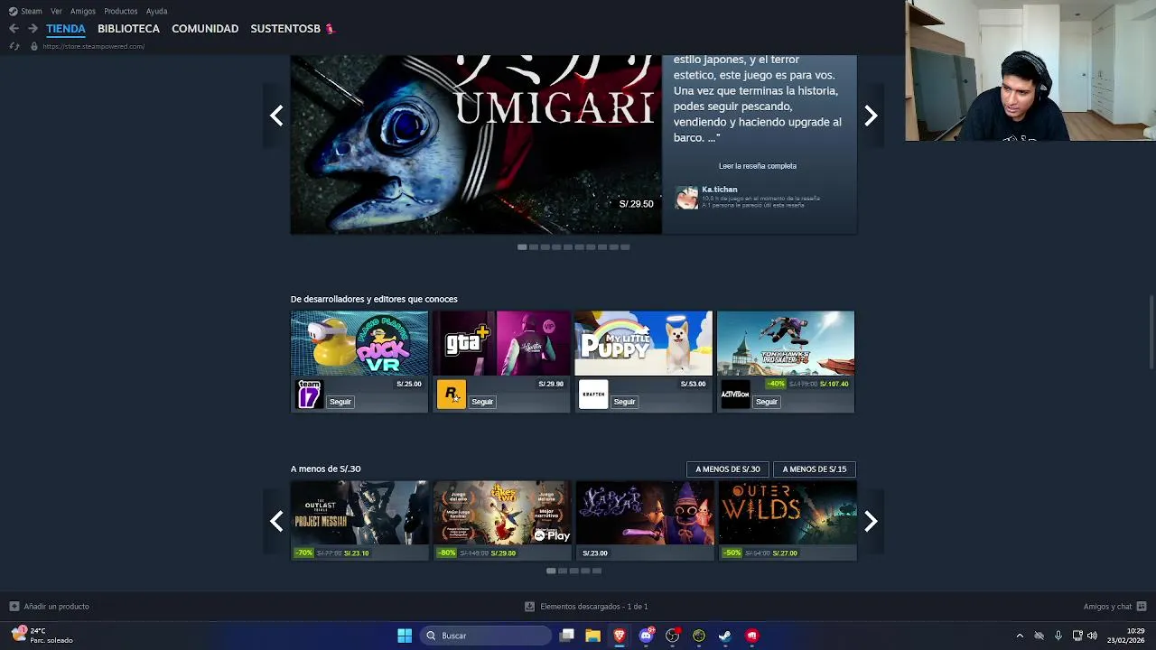Screen dimensions: 1156x650
Task: Open 'Elementos descargados' downloads status
Action: pyautogui.click(x=586, y=607)
